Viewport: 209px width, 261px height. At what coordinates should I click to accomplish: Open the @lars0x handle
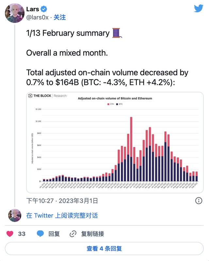[x=38, y=17]
